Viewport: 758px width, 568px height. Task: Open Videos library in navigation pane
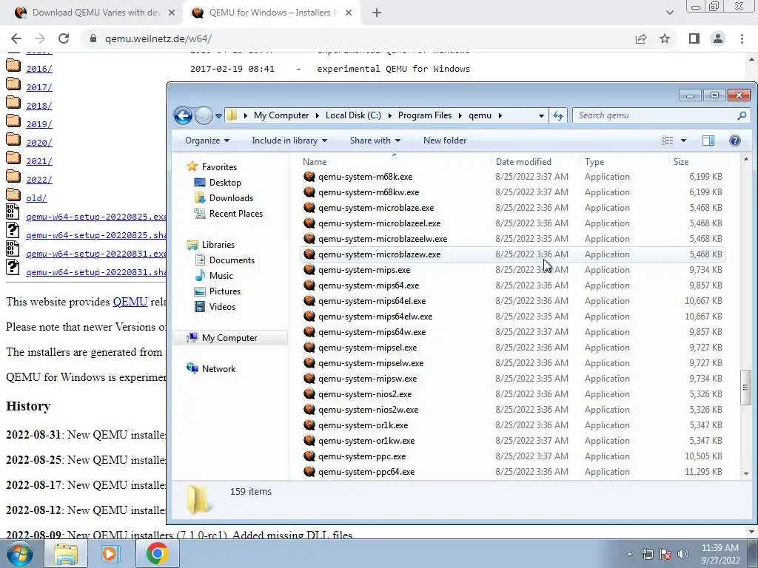pos(222,307)
